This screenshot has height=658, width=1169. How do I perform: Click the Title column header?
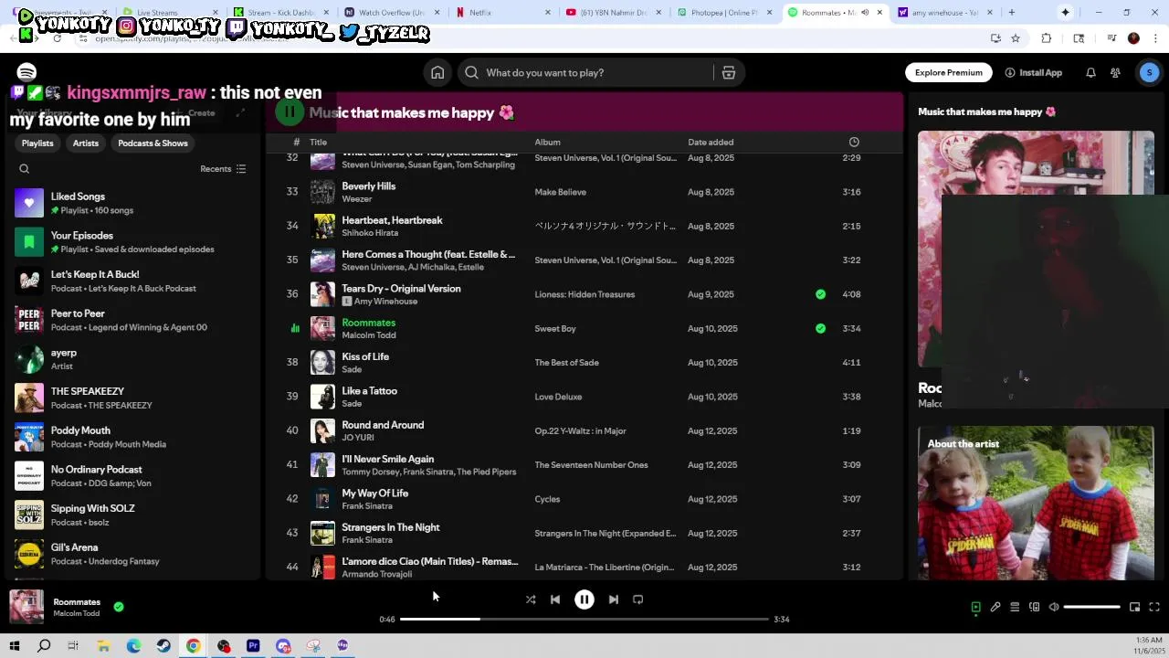(x=318, y=143)
